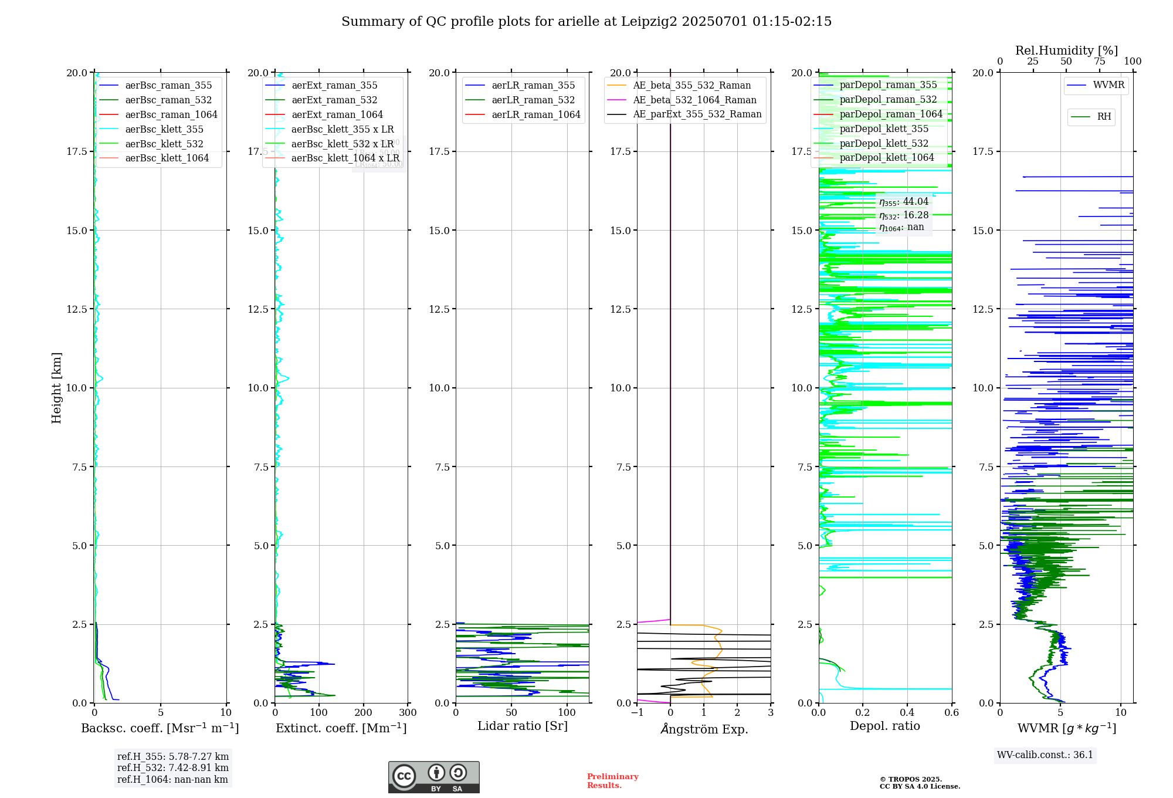Click legend entry aerBsc_klett_355 x LR
This screenshot has height=798, width=1173.
pyautogui.click(x=330, y=130)
